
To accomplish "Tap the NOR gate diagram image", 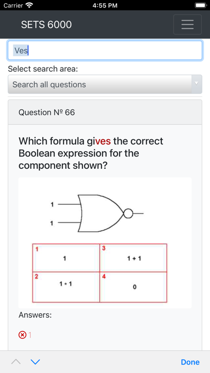I will [x=97, y=213].
